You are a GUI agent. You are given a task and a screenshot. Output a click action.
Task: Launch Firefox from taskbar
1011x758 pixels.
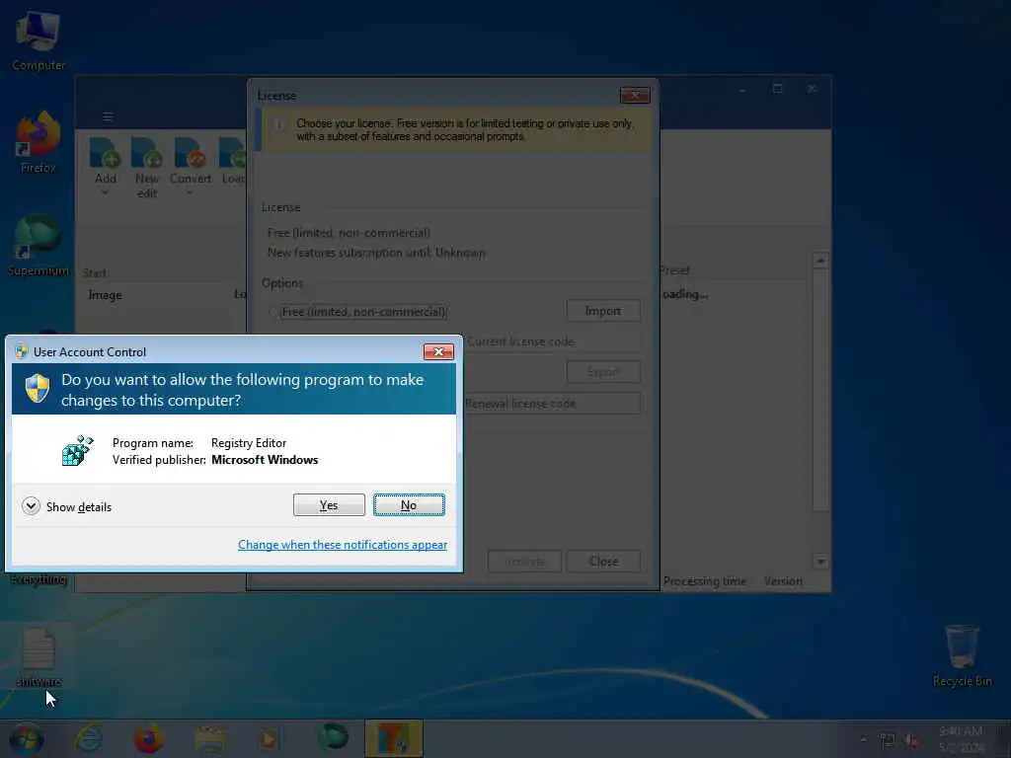(148, 738)
